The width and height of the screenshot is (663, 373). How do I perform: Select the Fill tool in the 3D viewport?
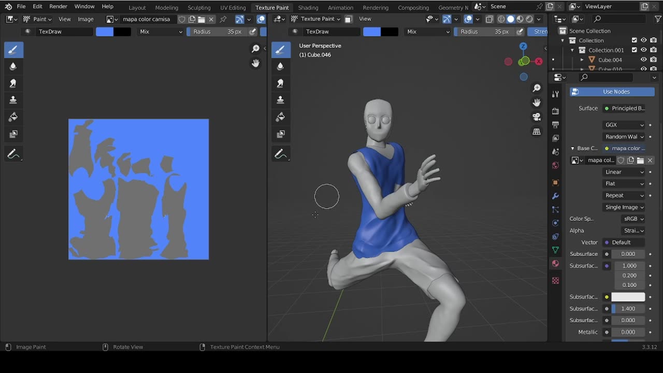[280, 117]
